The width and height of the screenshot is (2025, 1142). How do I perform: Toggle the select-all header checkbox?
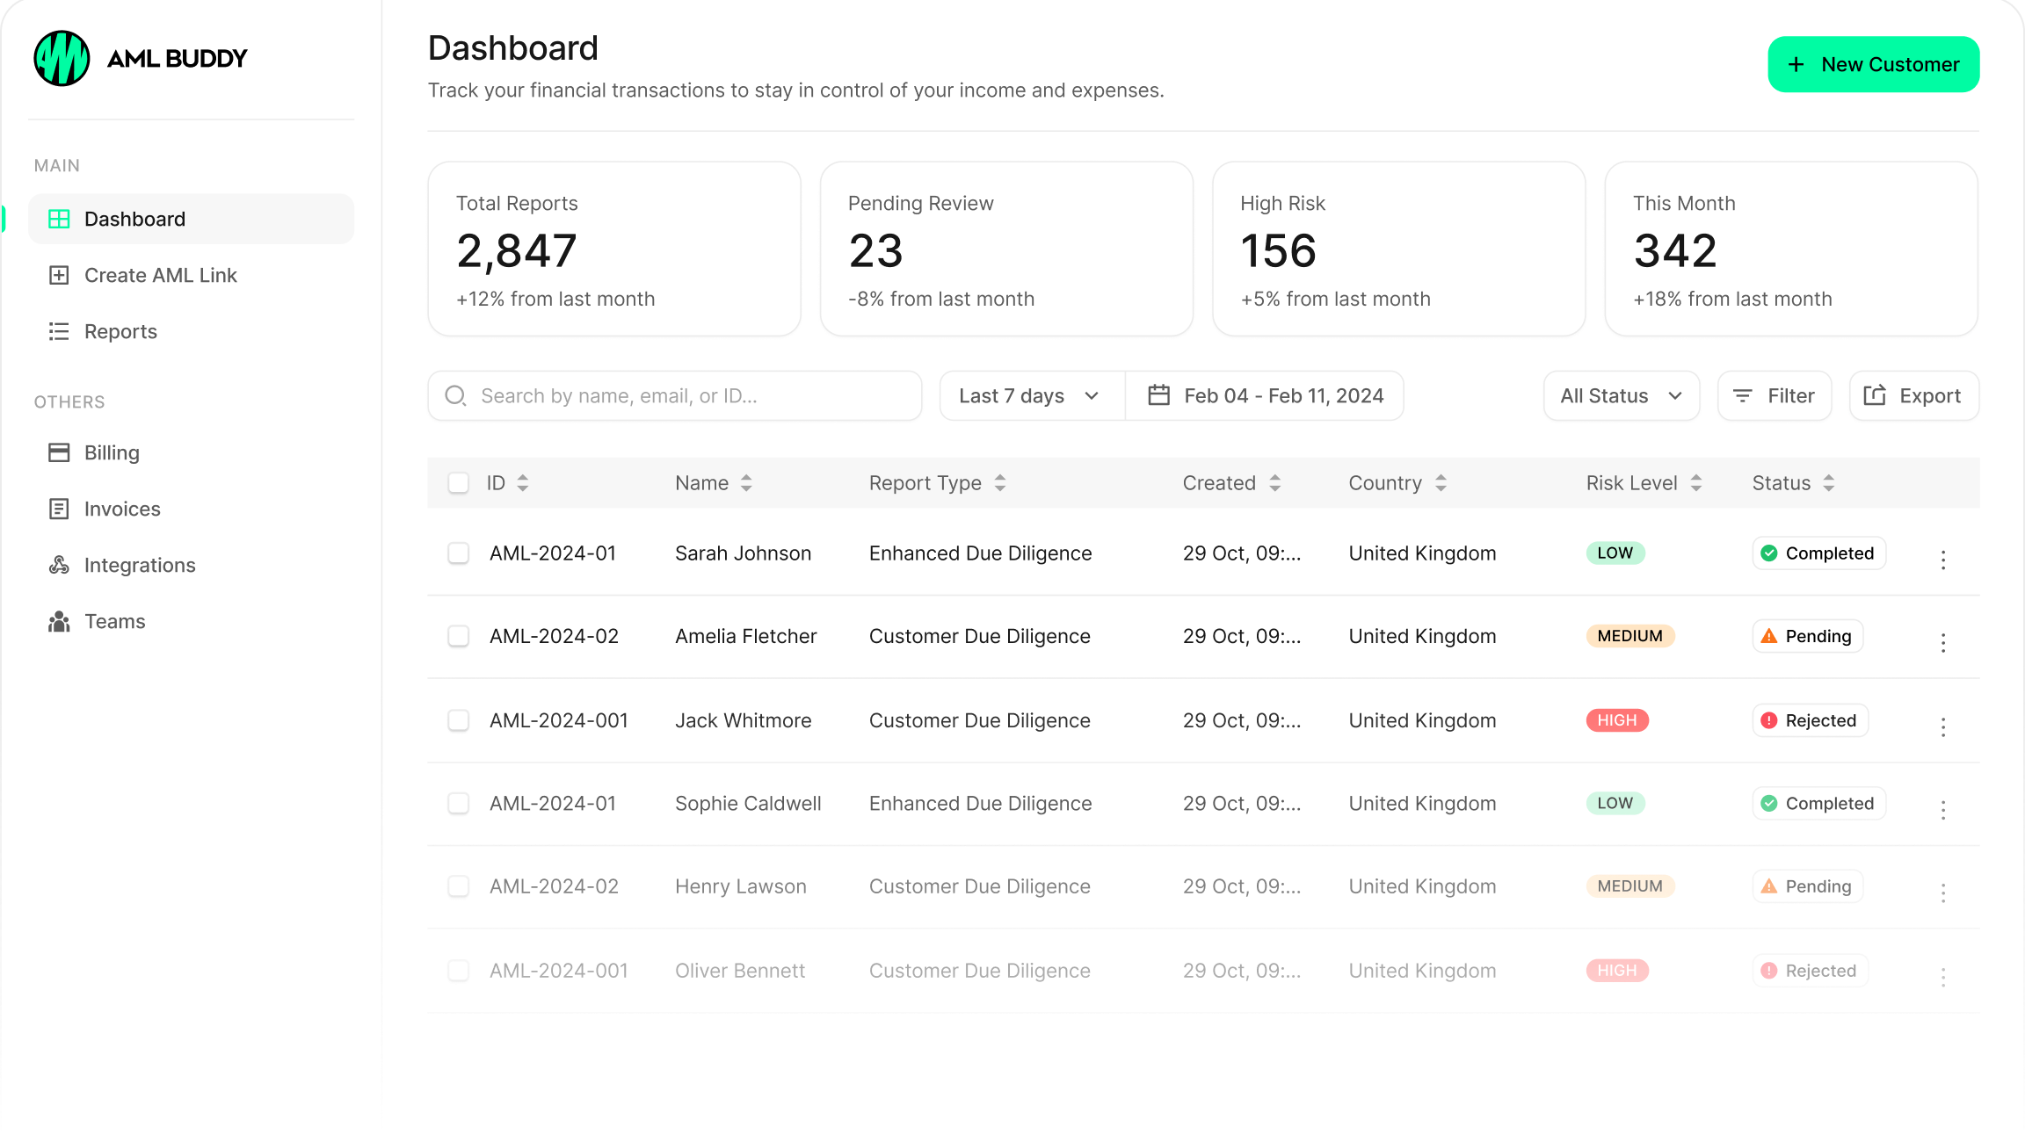(458, 483)
